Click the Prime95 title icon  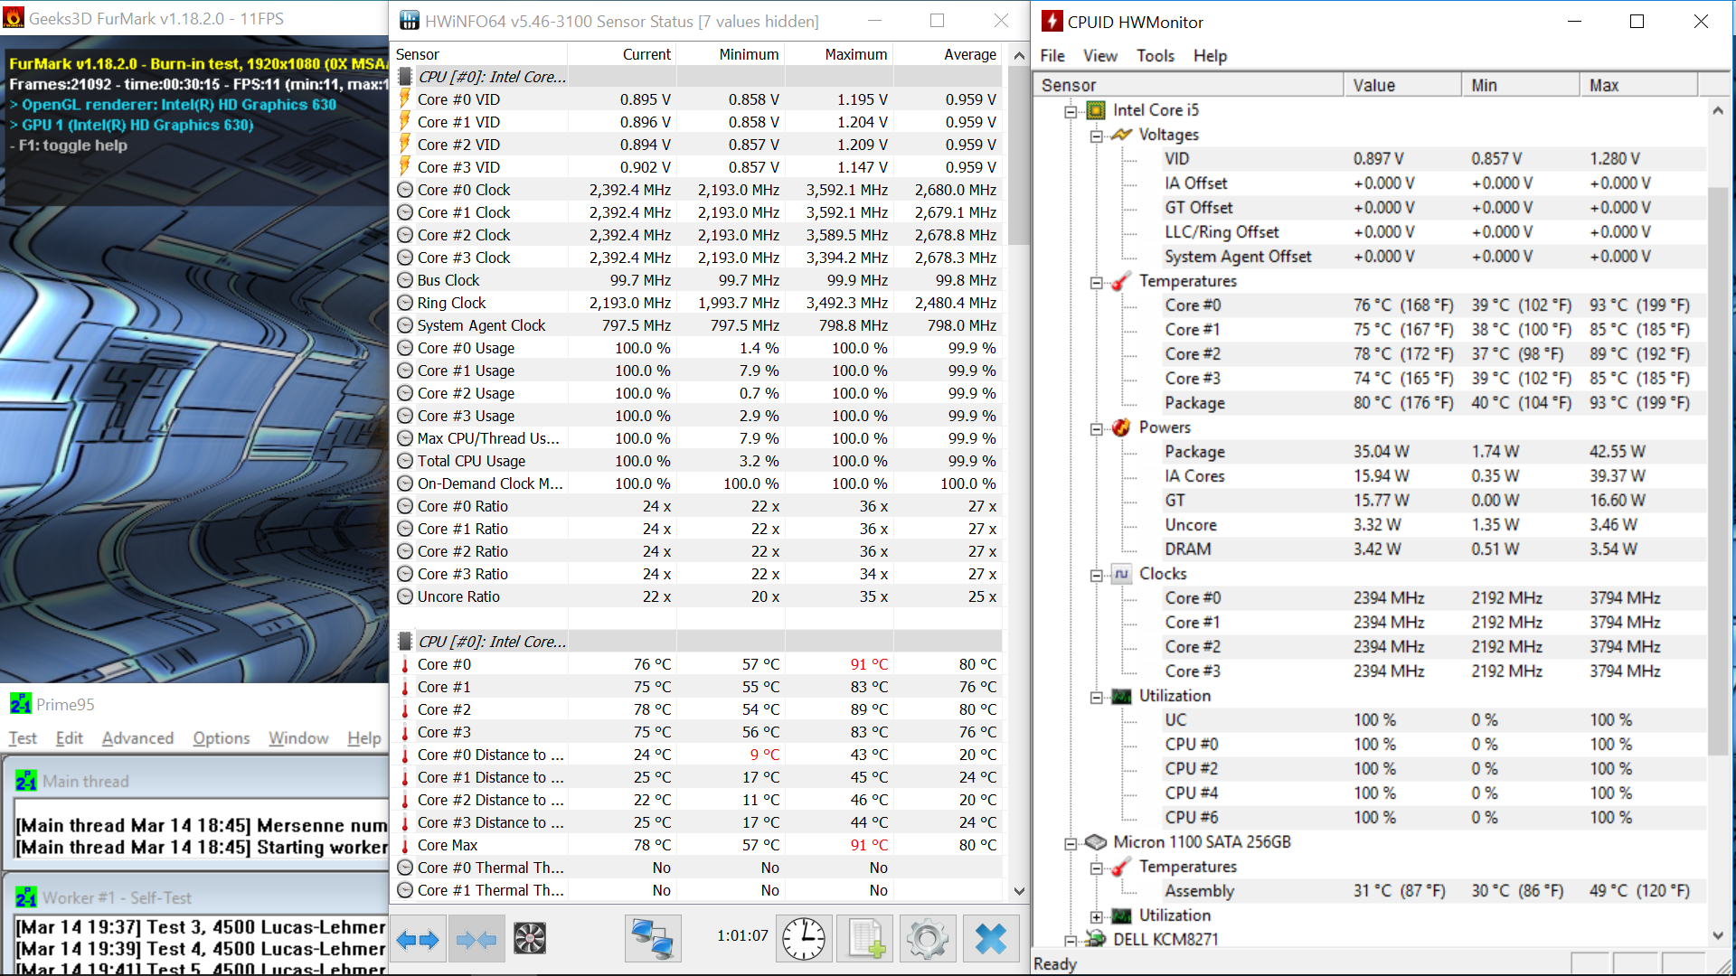20,704
